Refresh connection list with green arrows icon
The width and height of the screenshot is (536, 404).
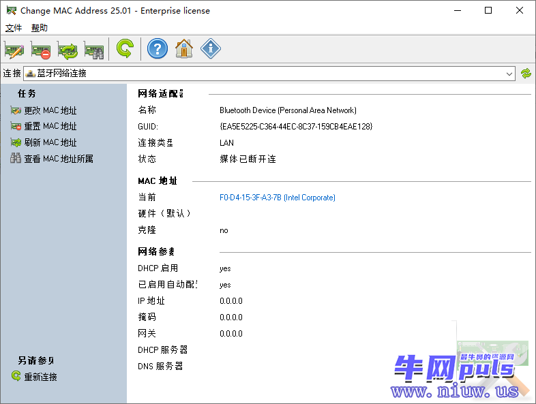pyautogui.click(x=526, y=74)
